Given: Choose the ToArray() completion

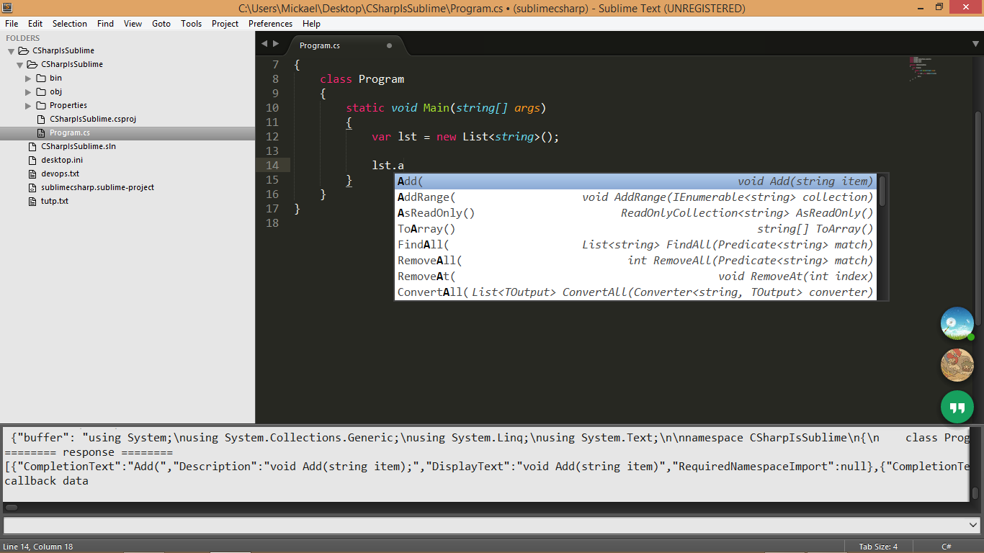Looking at the screenshot, I should (635, 229).
